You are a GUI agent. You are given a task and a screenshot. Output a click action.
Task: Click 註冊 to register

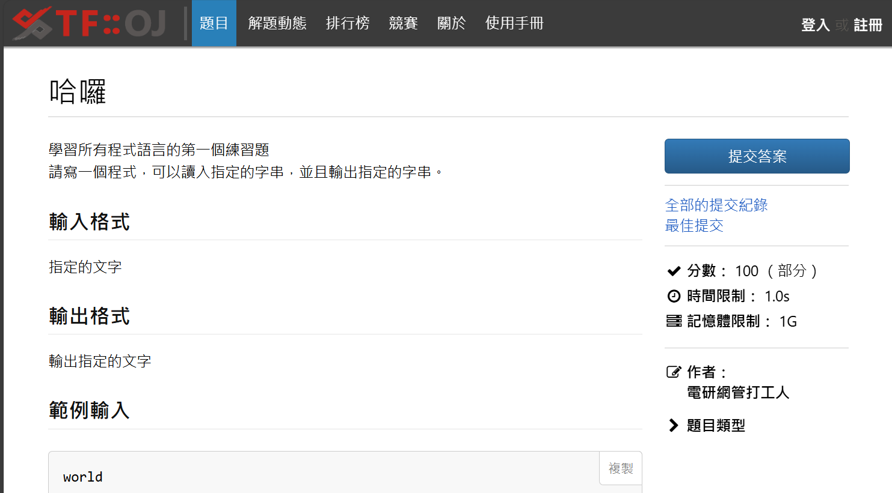click(x=867, y=25)
